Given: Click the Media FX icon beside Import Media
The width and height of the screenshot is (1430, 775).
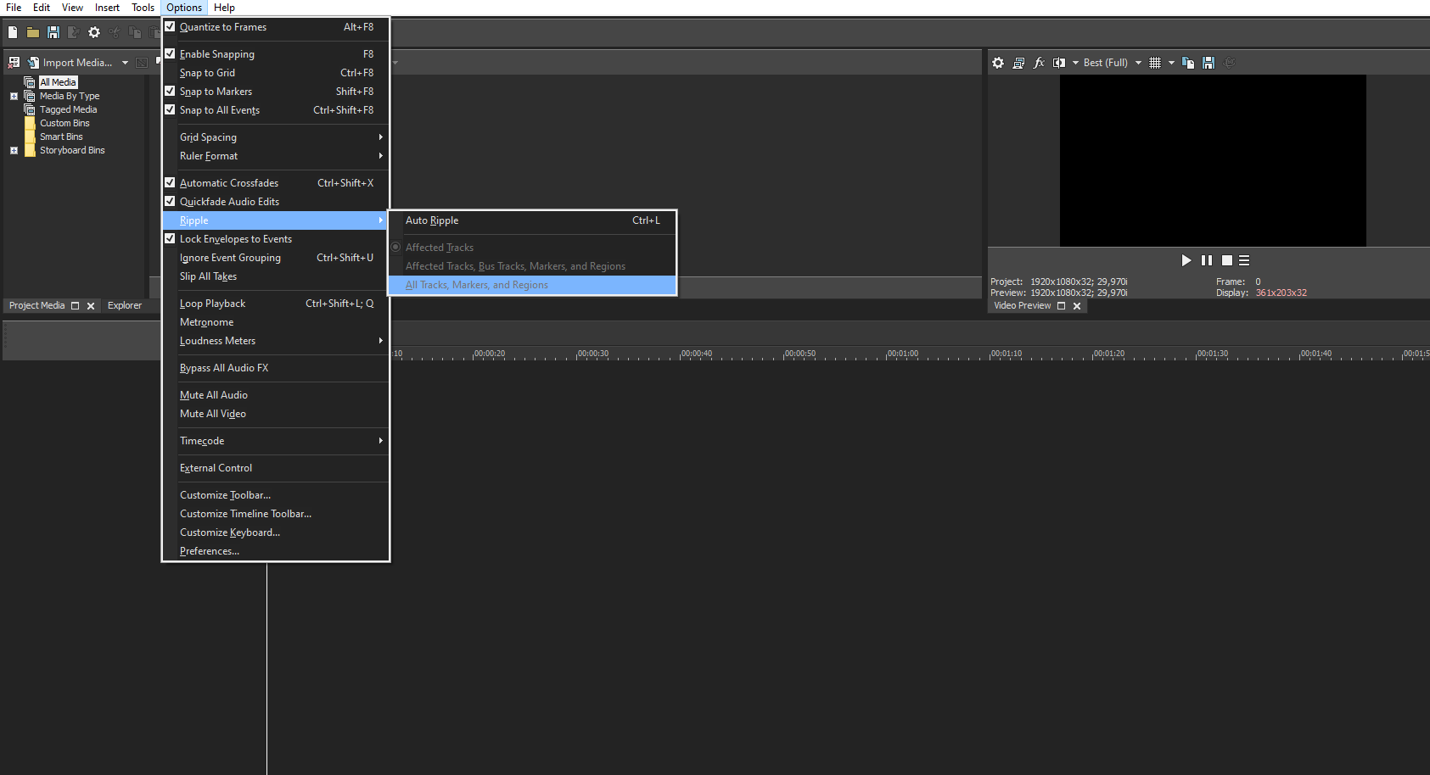Looking at the screenshot, I should tap(142, 63).
